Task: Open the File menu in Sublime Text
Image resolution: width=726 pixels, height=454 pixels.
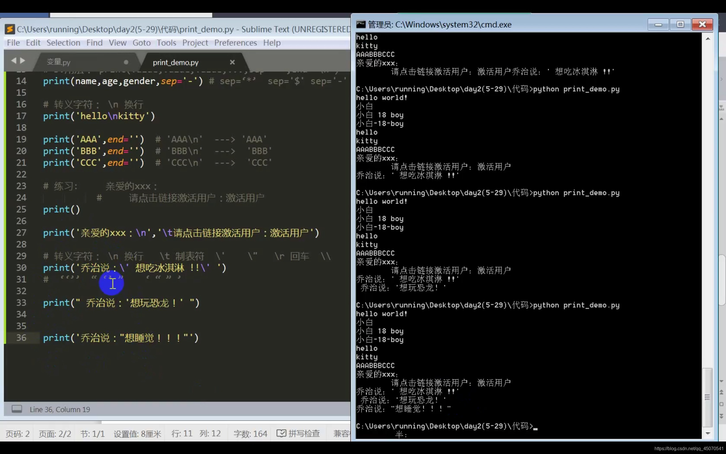Action: pyautogui.click(x=13, y=43)
